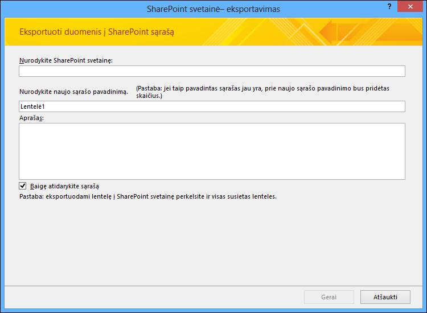
Task: Close the SharePoint export dialog
Action: [410, 6]
